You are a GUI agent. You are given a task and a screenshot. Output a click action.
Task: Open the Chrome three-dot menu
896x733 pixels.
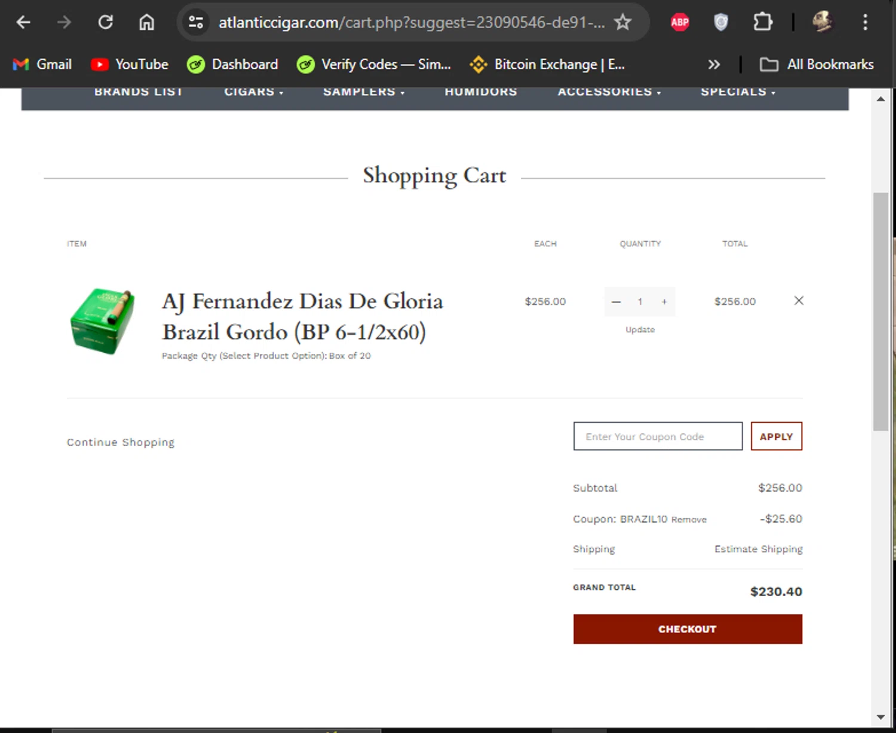click(865, 23)
